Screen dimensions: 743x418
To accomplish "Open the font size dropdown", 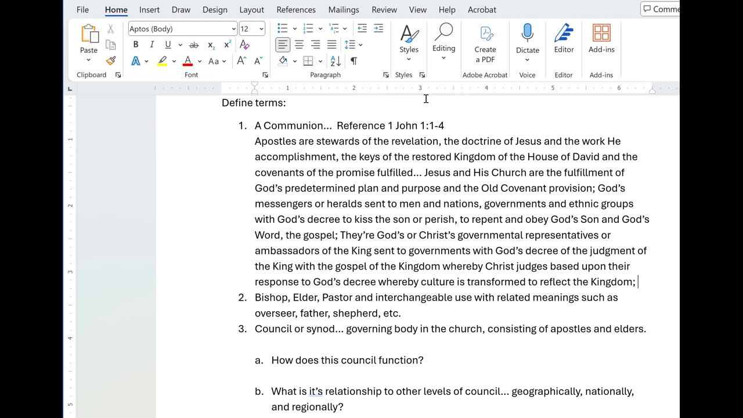I will 261,28.
